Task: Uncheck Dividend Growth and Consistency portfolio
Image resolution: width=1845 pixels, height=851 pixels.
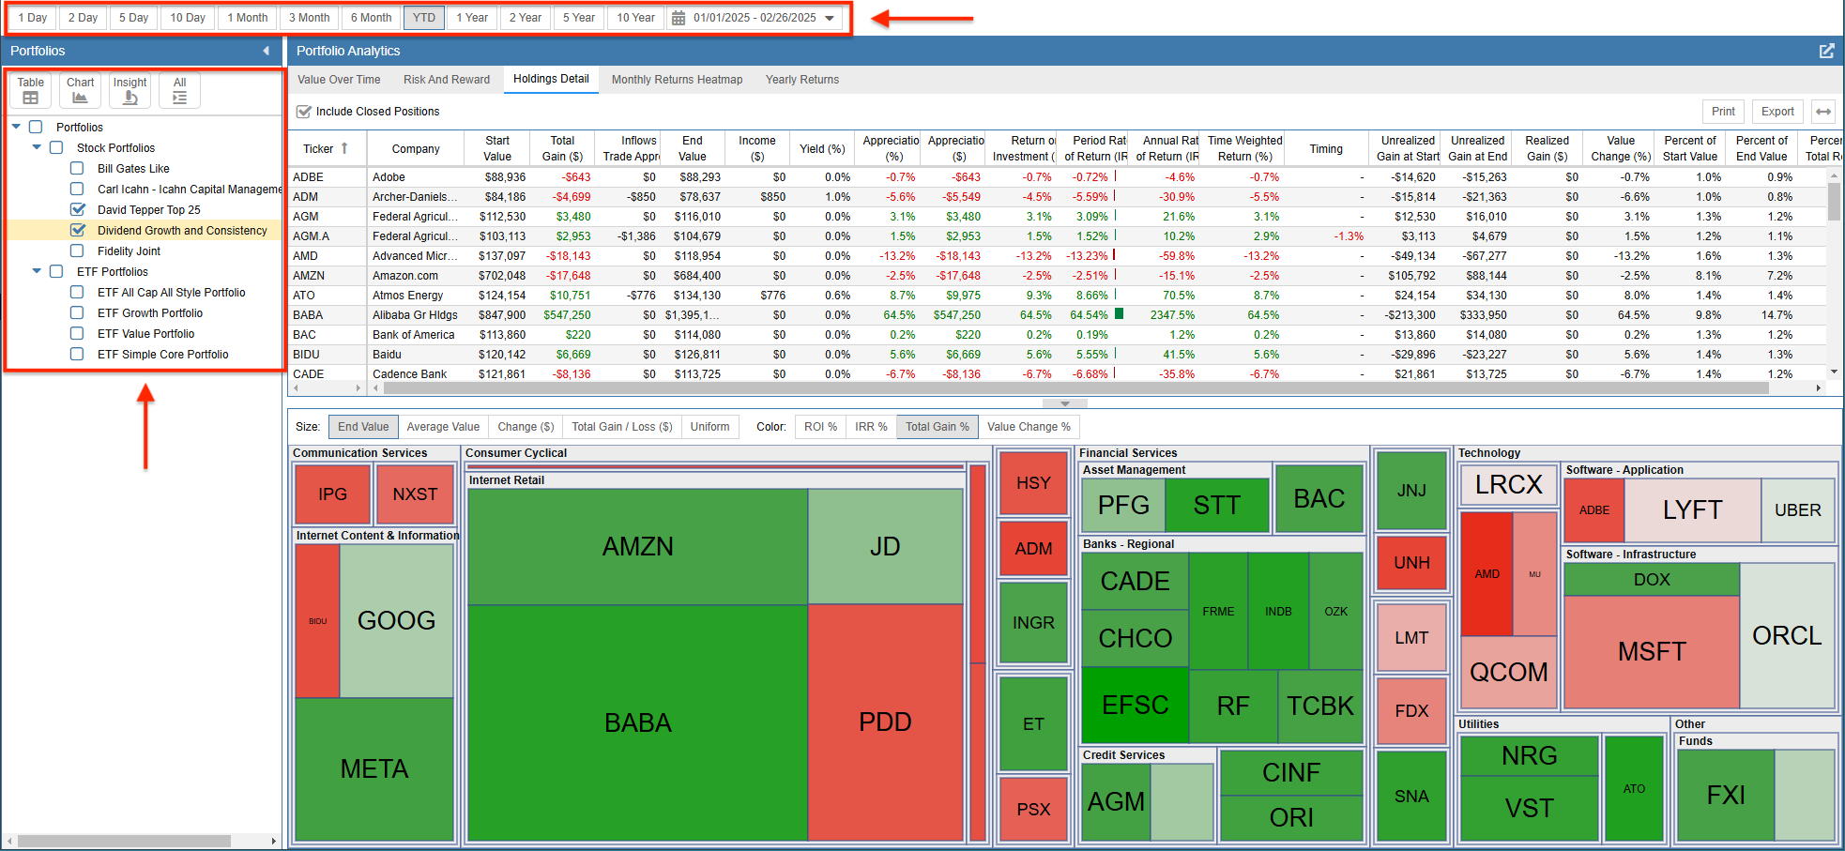Action: pos(78,230)
